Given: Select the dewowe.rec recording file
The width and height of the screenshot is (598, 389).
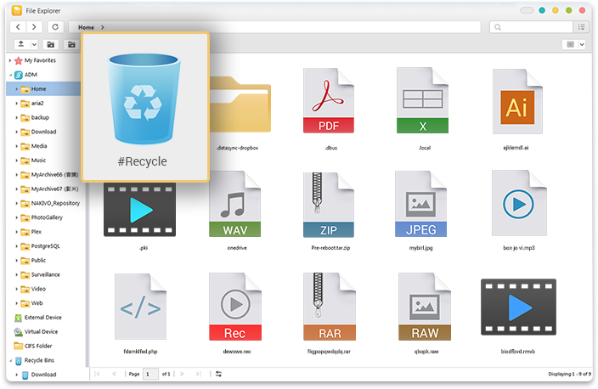Looking at the screenshot, I should coord(235,313).
